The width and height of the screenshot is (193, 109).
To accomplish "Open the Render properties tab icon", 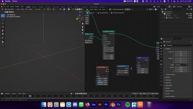I will [x=161, y=46].
